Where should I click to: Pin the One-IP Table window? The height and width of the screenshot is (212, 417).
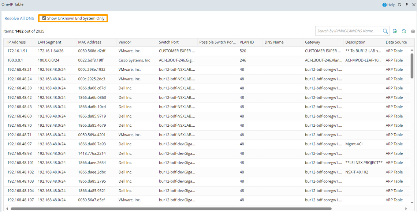coord(407,5)
